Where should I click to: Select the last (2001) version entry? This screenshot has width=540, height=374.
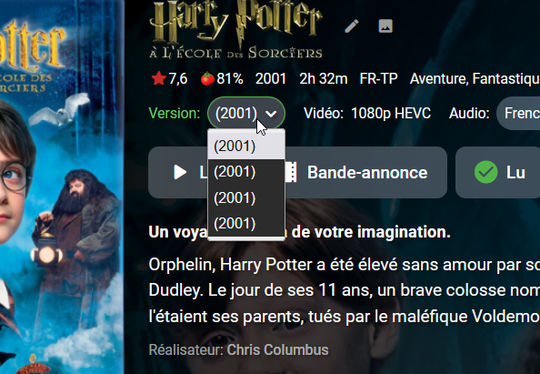point(246,224)
